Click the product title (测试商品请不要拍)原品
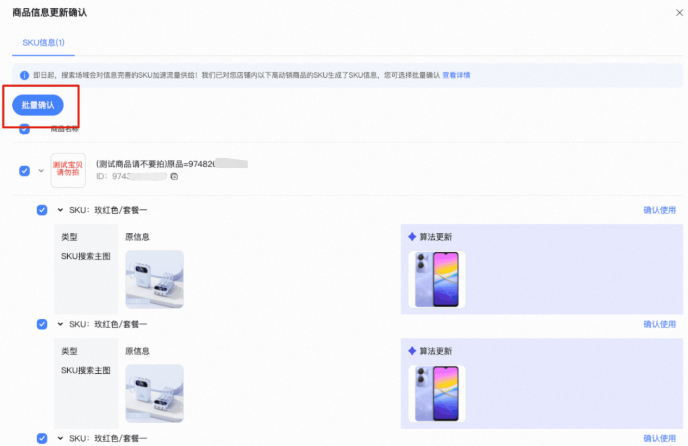 [x=171, y=164]
